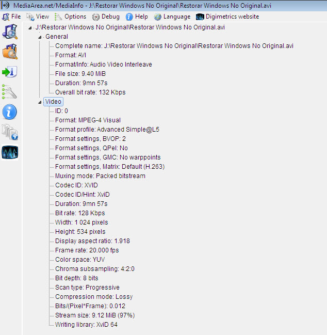The image size is (327, 335).
Task: Select the Complete name row
Action: click(x=174, y=46)
